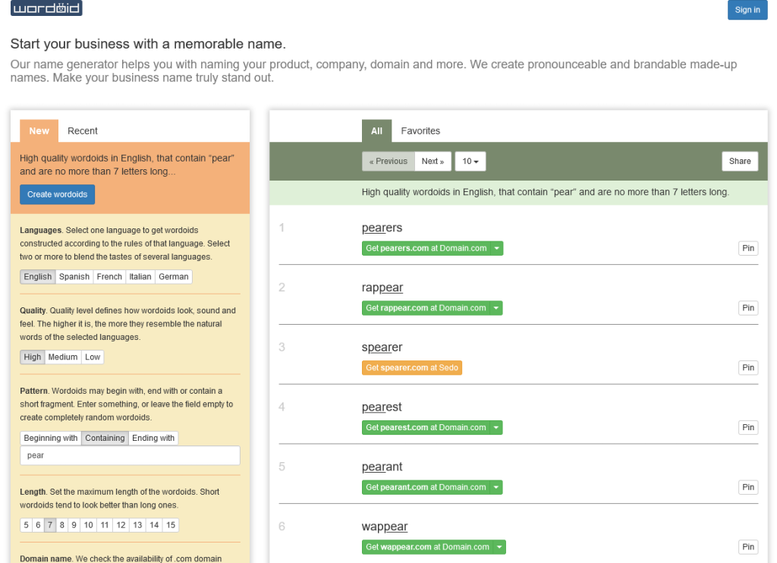Set quality level to Medium
Image resolution: width=777 pixels, height=563 pixels.
click(x=63, y=357)
